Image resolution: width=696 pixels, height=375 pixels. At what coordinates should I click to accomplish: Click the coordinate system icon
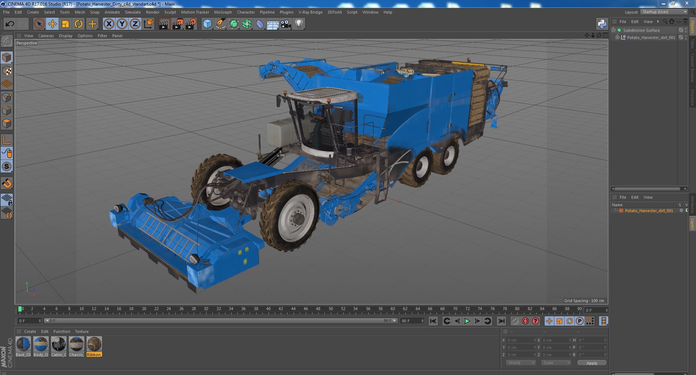point(149,24)
